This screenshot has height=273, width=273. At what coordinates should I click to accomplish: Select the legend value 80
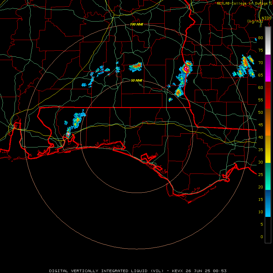tap(261, 38)
